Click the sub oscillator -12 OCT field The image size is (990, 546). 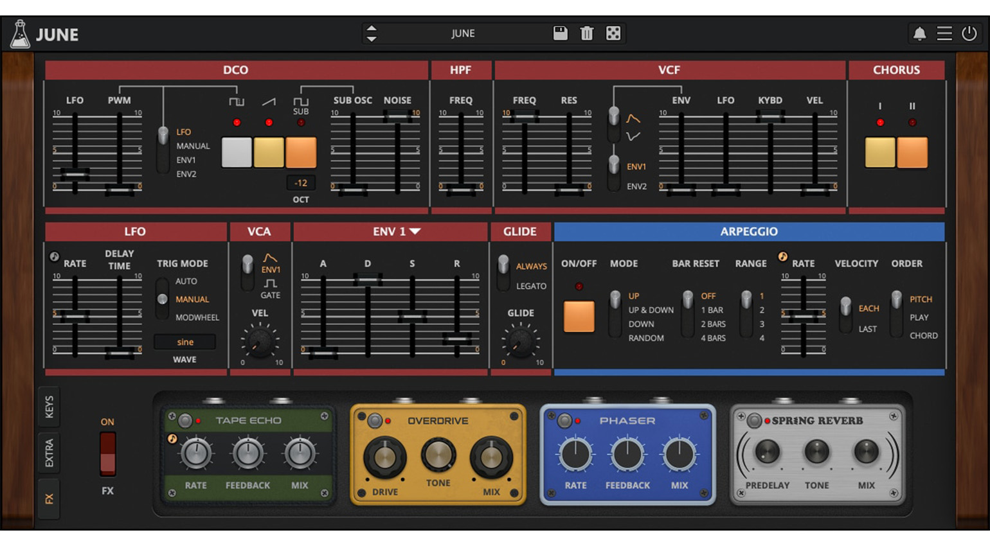300,183
